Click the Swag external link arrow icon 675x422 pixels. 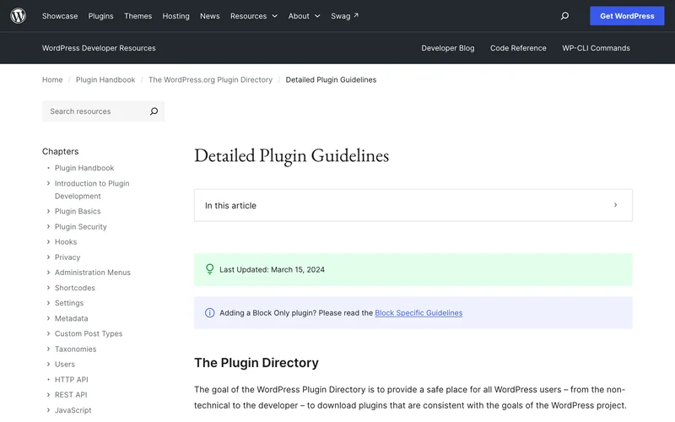pyautogui.click(x=356, y=15)
